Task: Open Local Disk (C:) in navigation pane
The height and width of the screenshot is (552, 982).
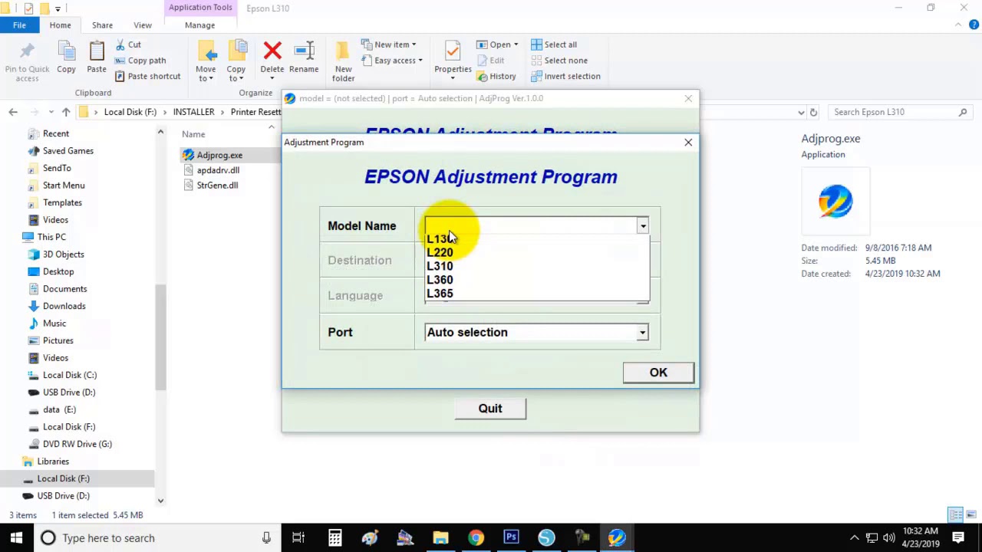Action: [70, 375]
